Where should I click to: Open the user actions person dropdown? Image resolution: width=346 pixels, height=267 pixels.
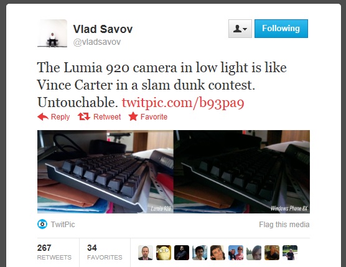(x=240, y=29)
